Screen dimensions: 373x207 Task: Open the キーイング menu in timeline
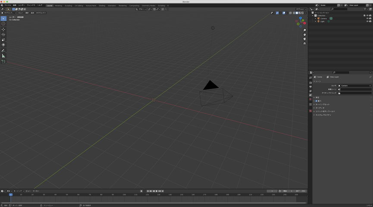18,191
